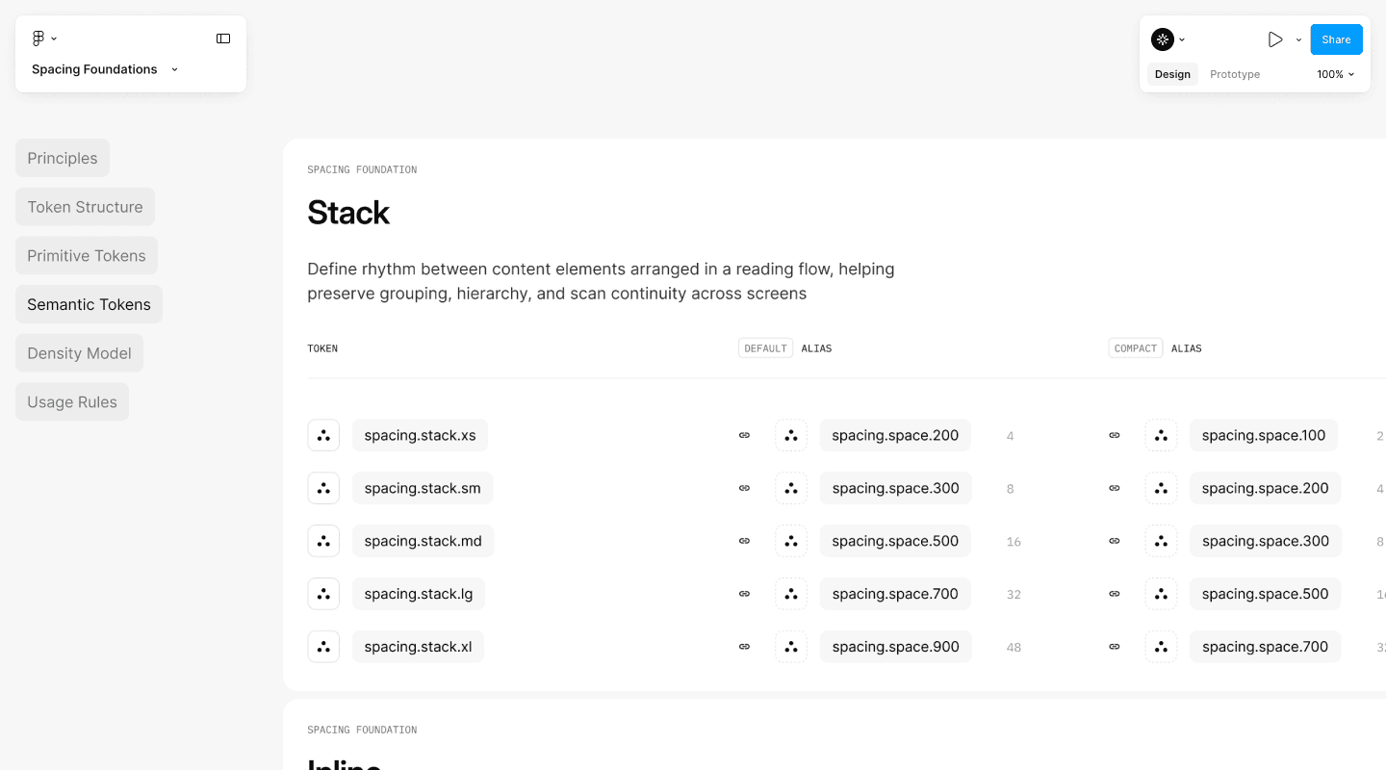1386x770 pixels.
Task: Click dashed alias icon before compact spacing.space.500
Action: (1161, 594)
